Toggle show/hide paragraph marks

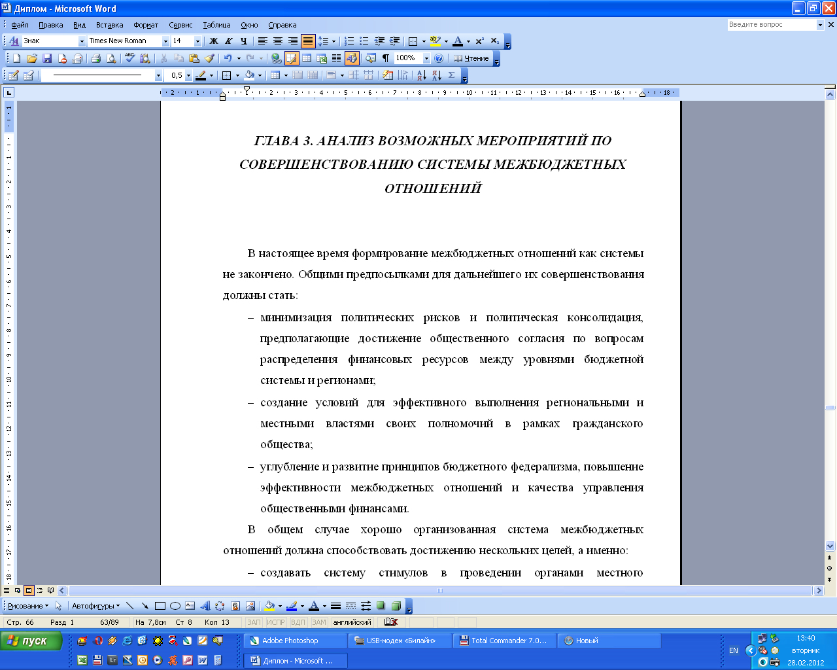pyautogui.click(x=386, y=58)
